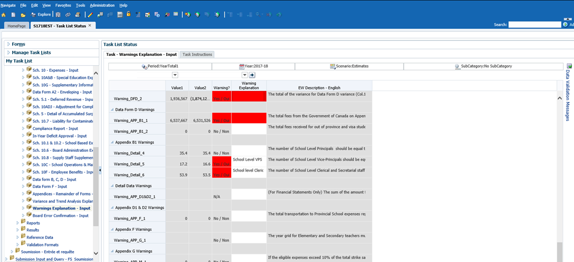Close the S1718EST - Task List Status tab
Image resolution: width=574 pixels, height=262 pixels.
click(90, 25)
